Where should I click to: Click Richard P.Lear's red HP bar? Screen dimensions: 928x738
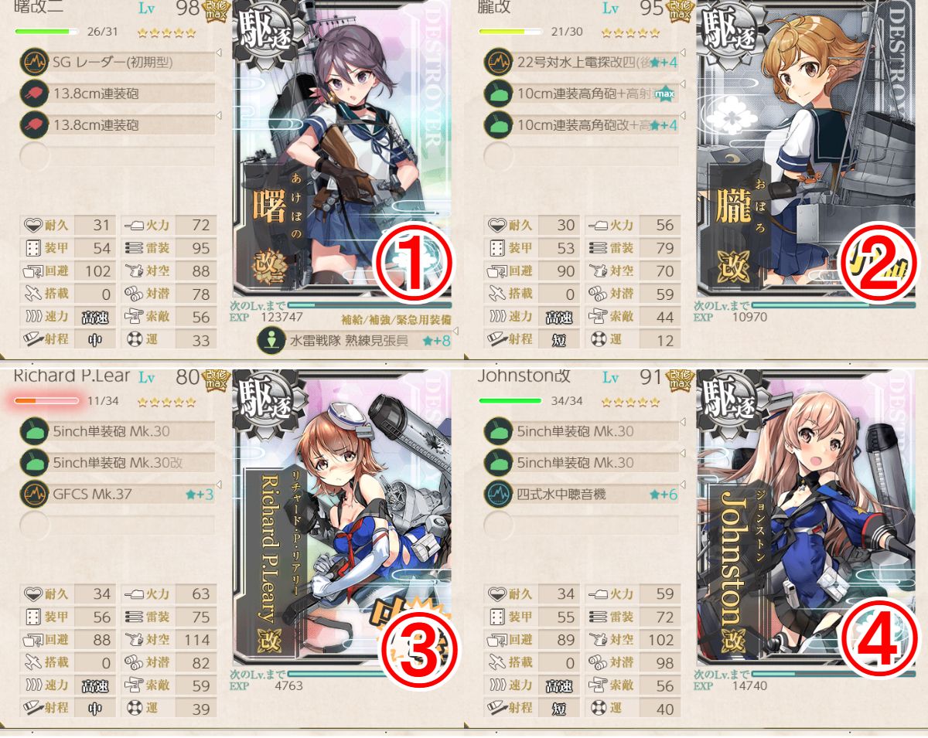(x=46, y=400)
